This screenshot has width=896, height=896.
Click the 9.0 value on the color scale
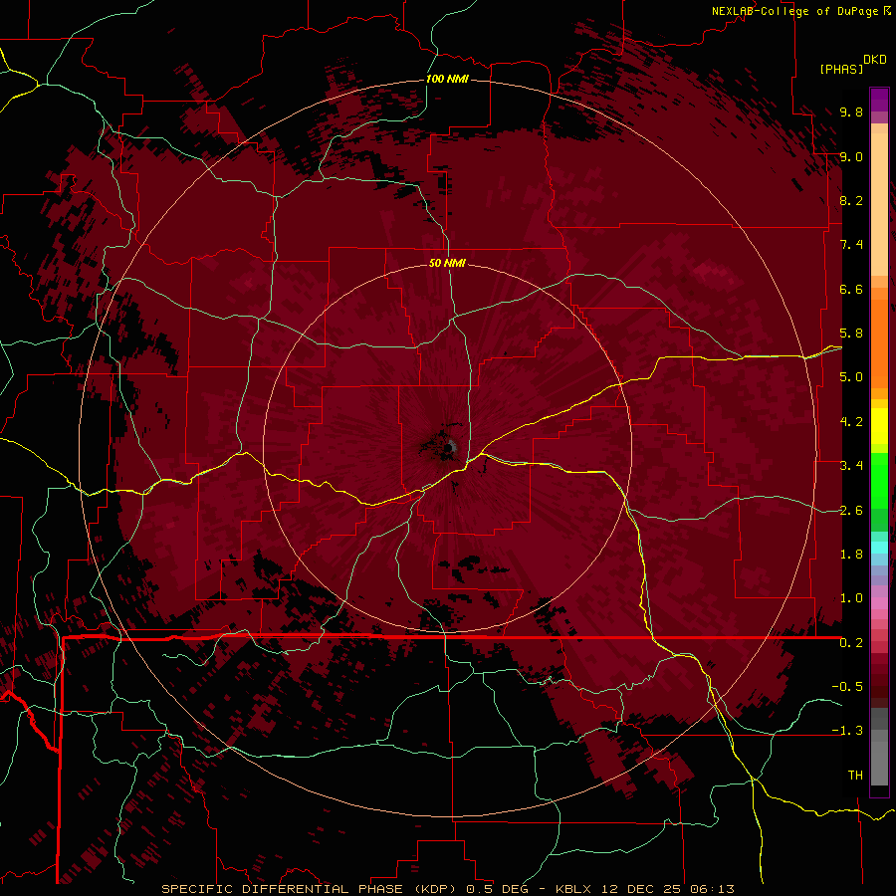point(851,156)
